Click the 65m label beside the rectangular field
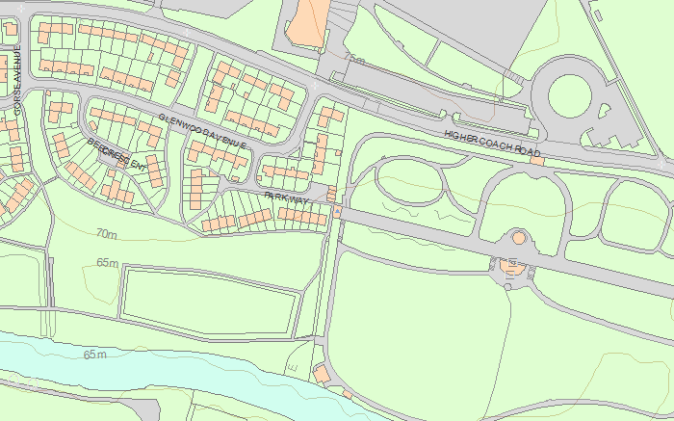This screenshot has height=421, width=674. coord(108,262)
